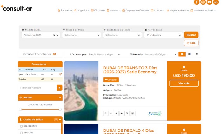Click the YouTube icon in header
222x134 pixels.
(x=210, y=3)
